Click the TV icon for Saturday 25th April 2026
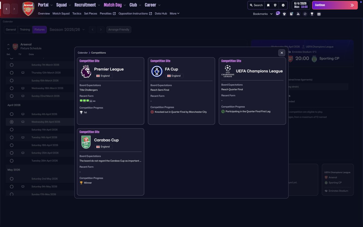363x227 pixels. coord(23,153)
